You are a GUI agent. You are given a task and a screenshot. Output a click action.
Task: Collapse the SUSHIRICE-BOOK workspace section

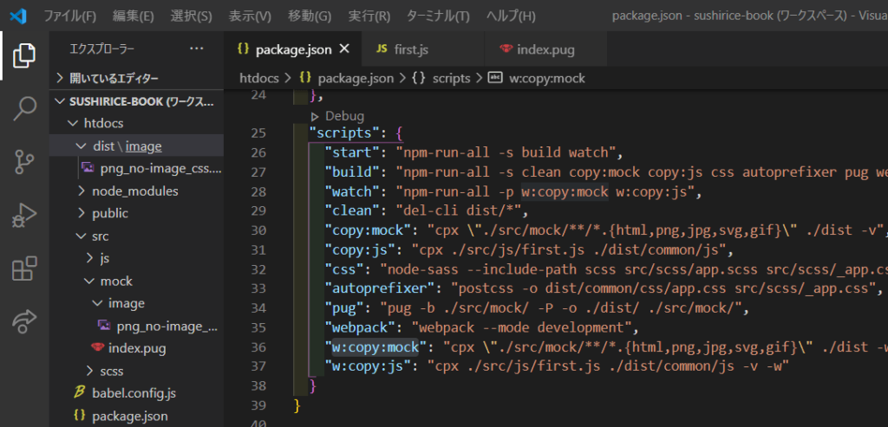pyautogui.click(x=136, y=102)
